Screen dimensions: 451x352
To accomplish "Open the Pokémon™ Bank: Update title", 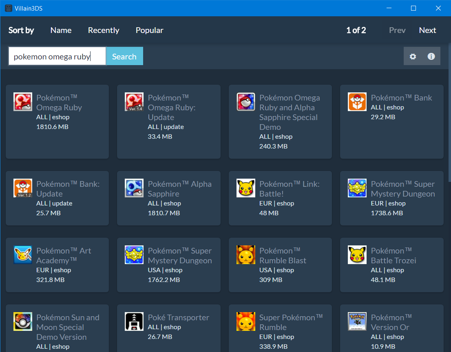I will (68, 189).
